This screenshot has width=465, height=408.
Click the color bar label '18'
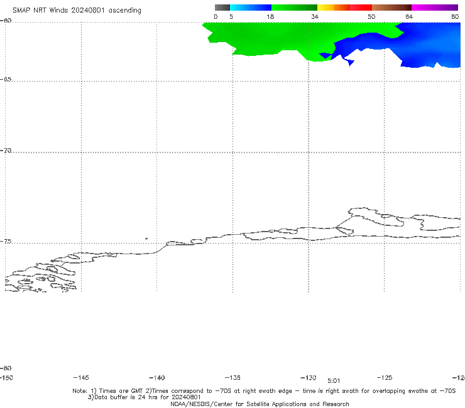click(x=270, y=16)
